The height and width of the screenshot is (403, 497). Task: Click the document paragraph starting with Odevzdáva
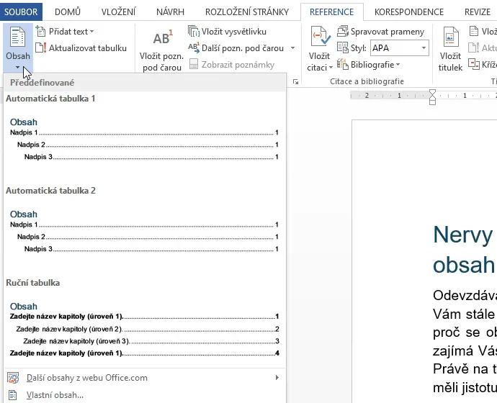click(x=465, y=342)
